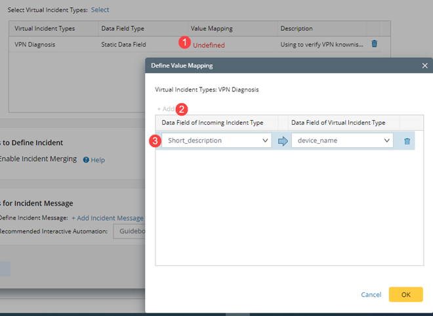Viewport: 433px width, 316px height.
Task: Click Data Field of Virtual Incident Type header
Action: coord(337,123)
